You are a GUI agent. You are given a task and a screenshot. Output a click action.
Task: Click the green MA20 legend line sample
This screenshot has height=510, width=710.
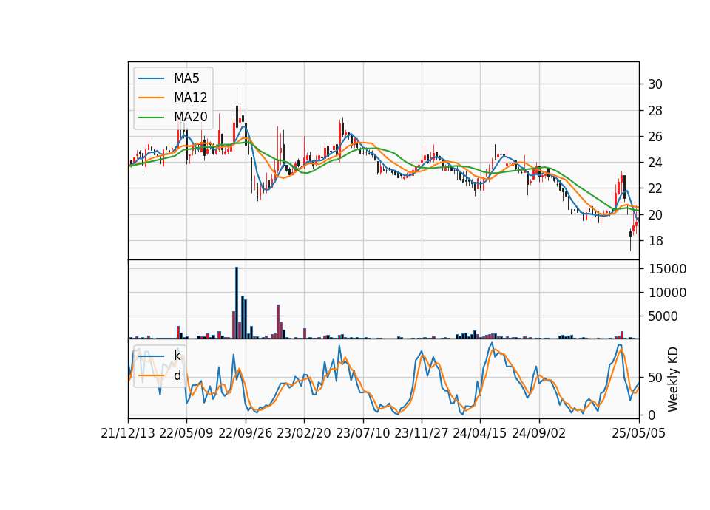coord(151,117)
